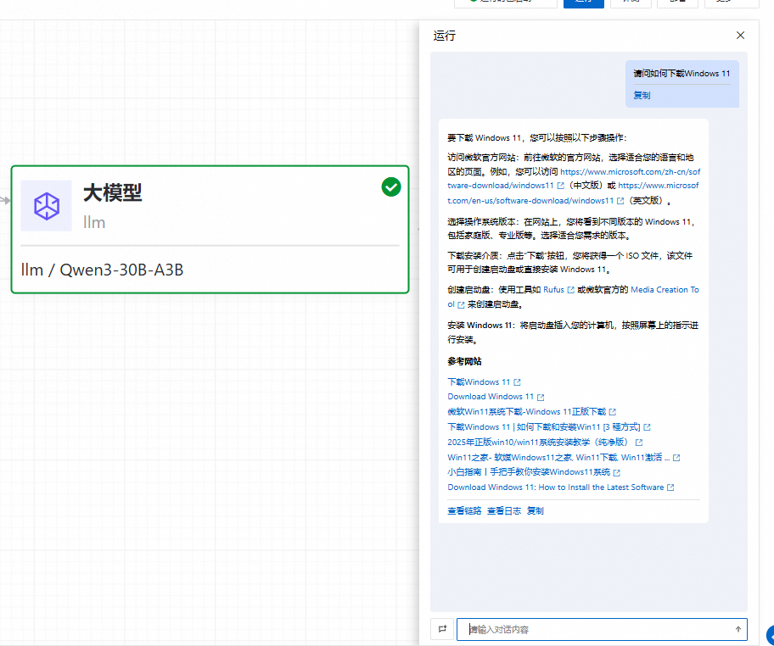Click the 大模型 node cube icon

47,206
